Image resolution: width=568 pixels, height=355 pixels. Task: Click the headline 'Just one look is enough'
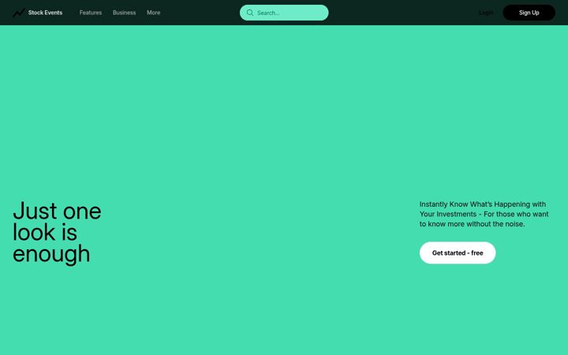(x=58, y=232)
